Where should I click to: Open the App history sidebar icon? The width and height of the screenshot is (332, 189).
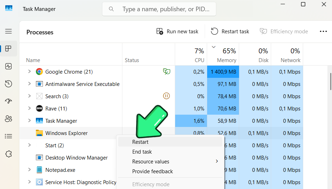click(8, 83)
